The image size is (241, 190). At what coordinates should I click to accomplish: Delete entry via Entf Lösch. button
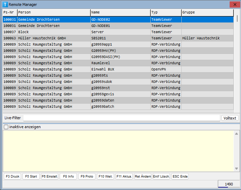coord(161,177)
